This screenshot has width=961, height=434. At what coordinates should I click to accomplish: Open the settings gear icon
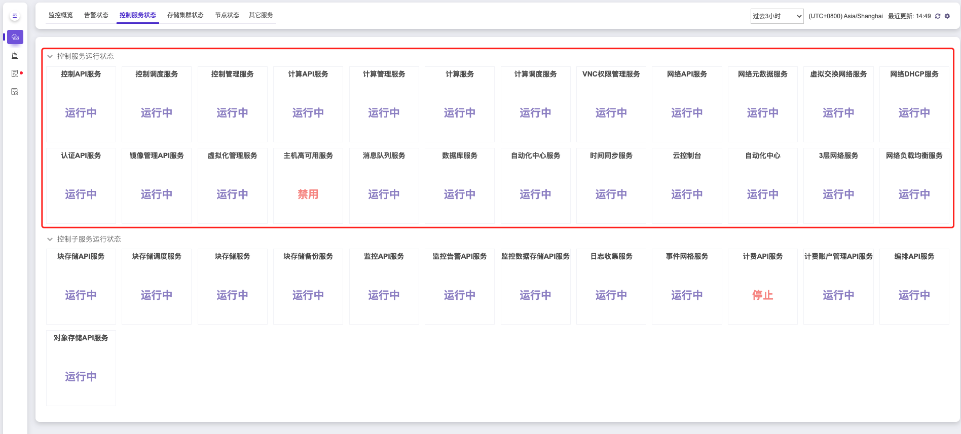click(x=947, y=16)
